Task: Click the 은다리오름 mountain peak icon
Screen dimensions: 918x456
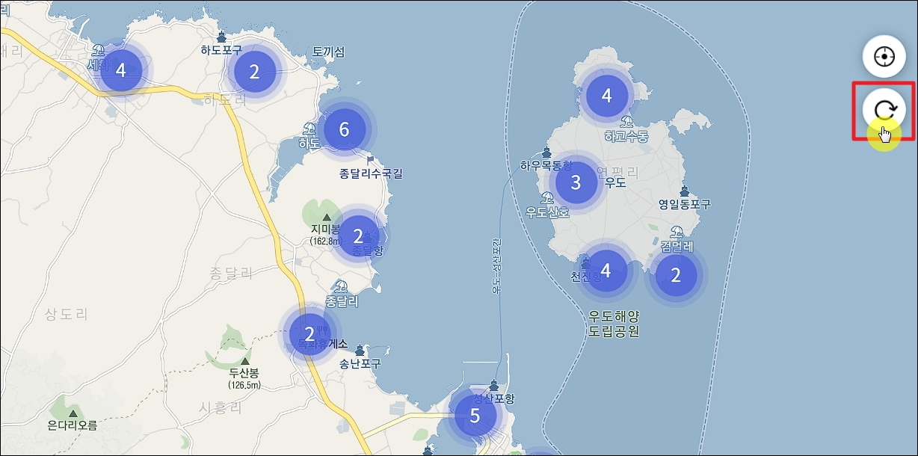Action: click(x=73, y=413)
